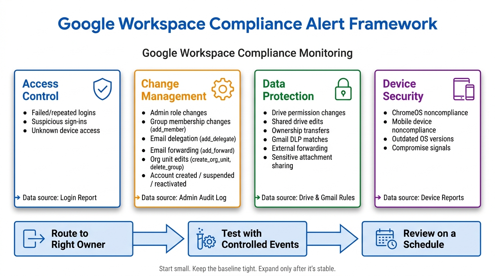Image resolution: width=495 pixels, height=276 pixels.
Task: Click the Mobile device noncompliance bullet
Action: coord(410,126)
